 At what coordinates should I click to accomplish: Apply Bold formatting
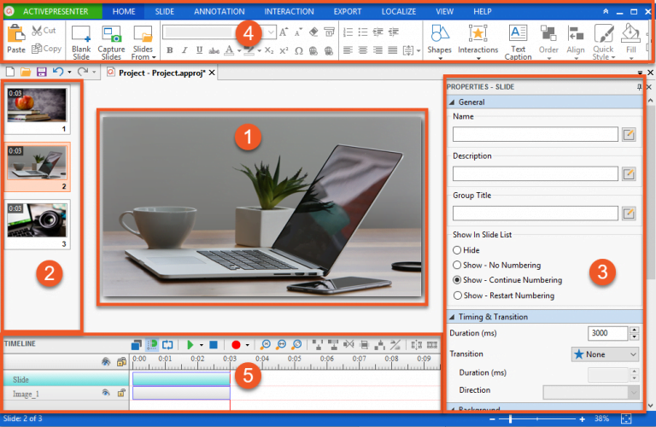click(x=169, y=50)
